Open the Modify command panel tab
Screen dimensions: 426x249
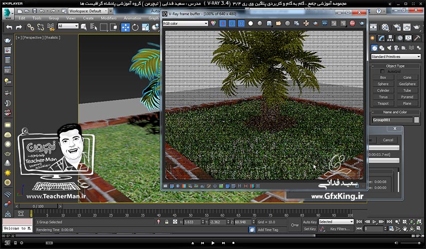(x=381, y=38)
